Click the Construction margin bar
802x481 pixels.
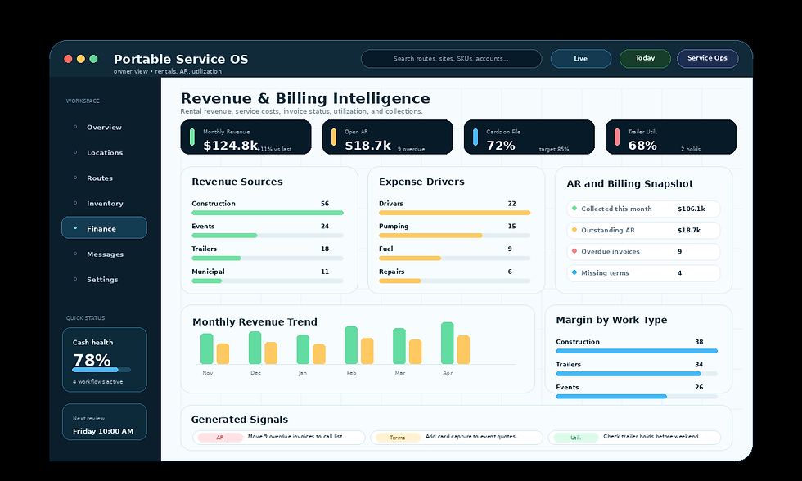637,351
